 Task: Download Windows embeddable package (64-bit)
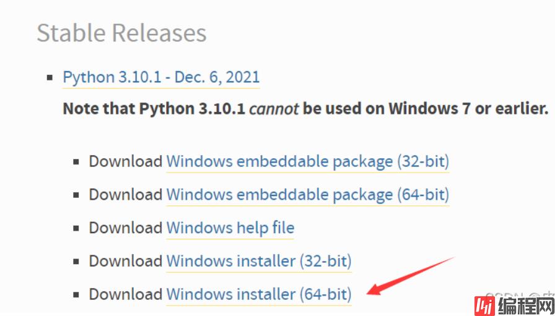click(307, 195)
